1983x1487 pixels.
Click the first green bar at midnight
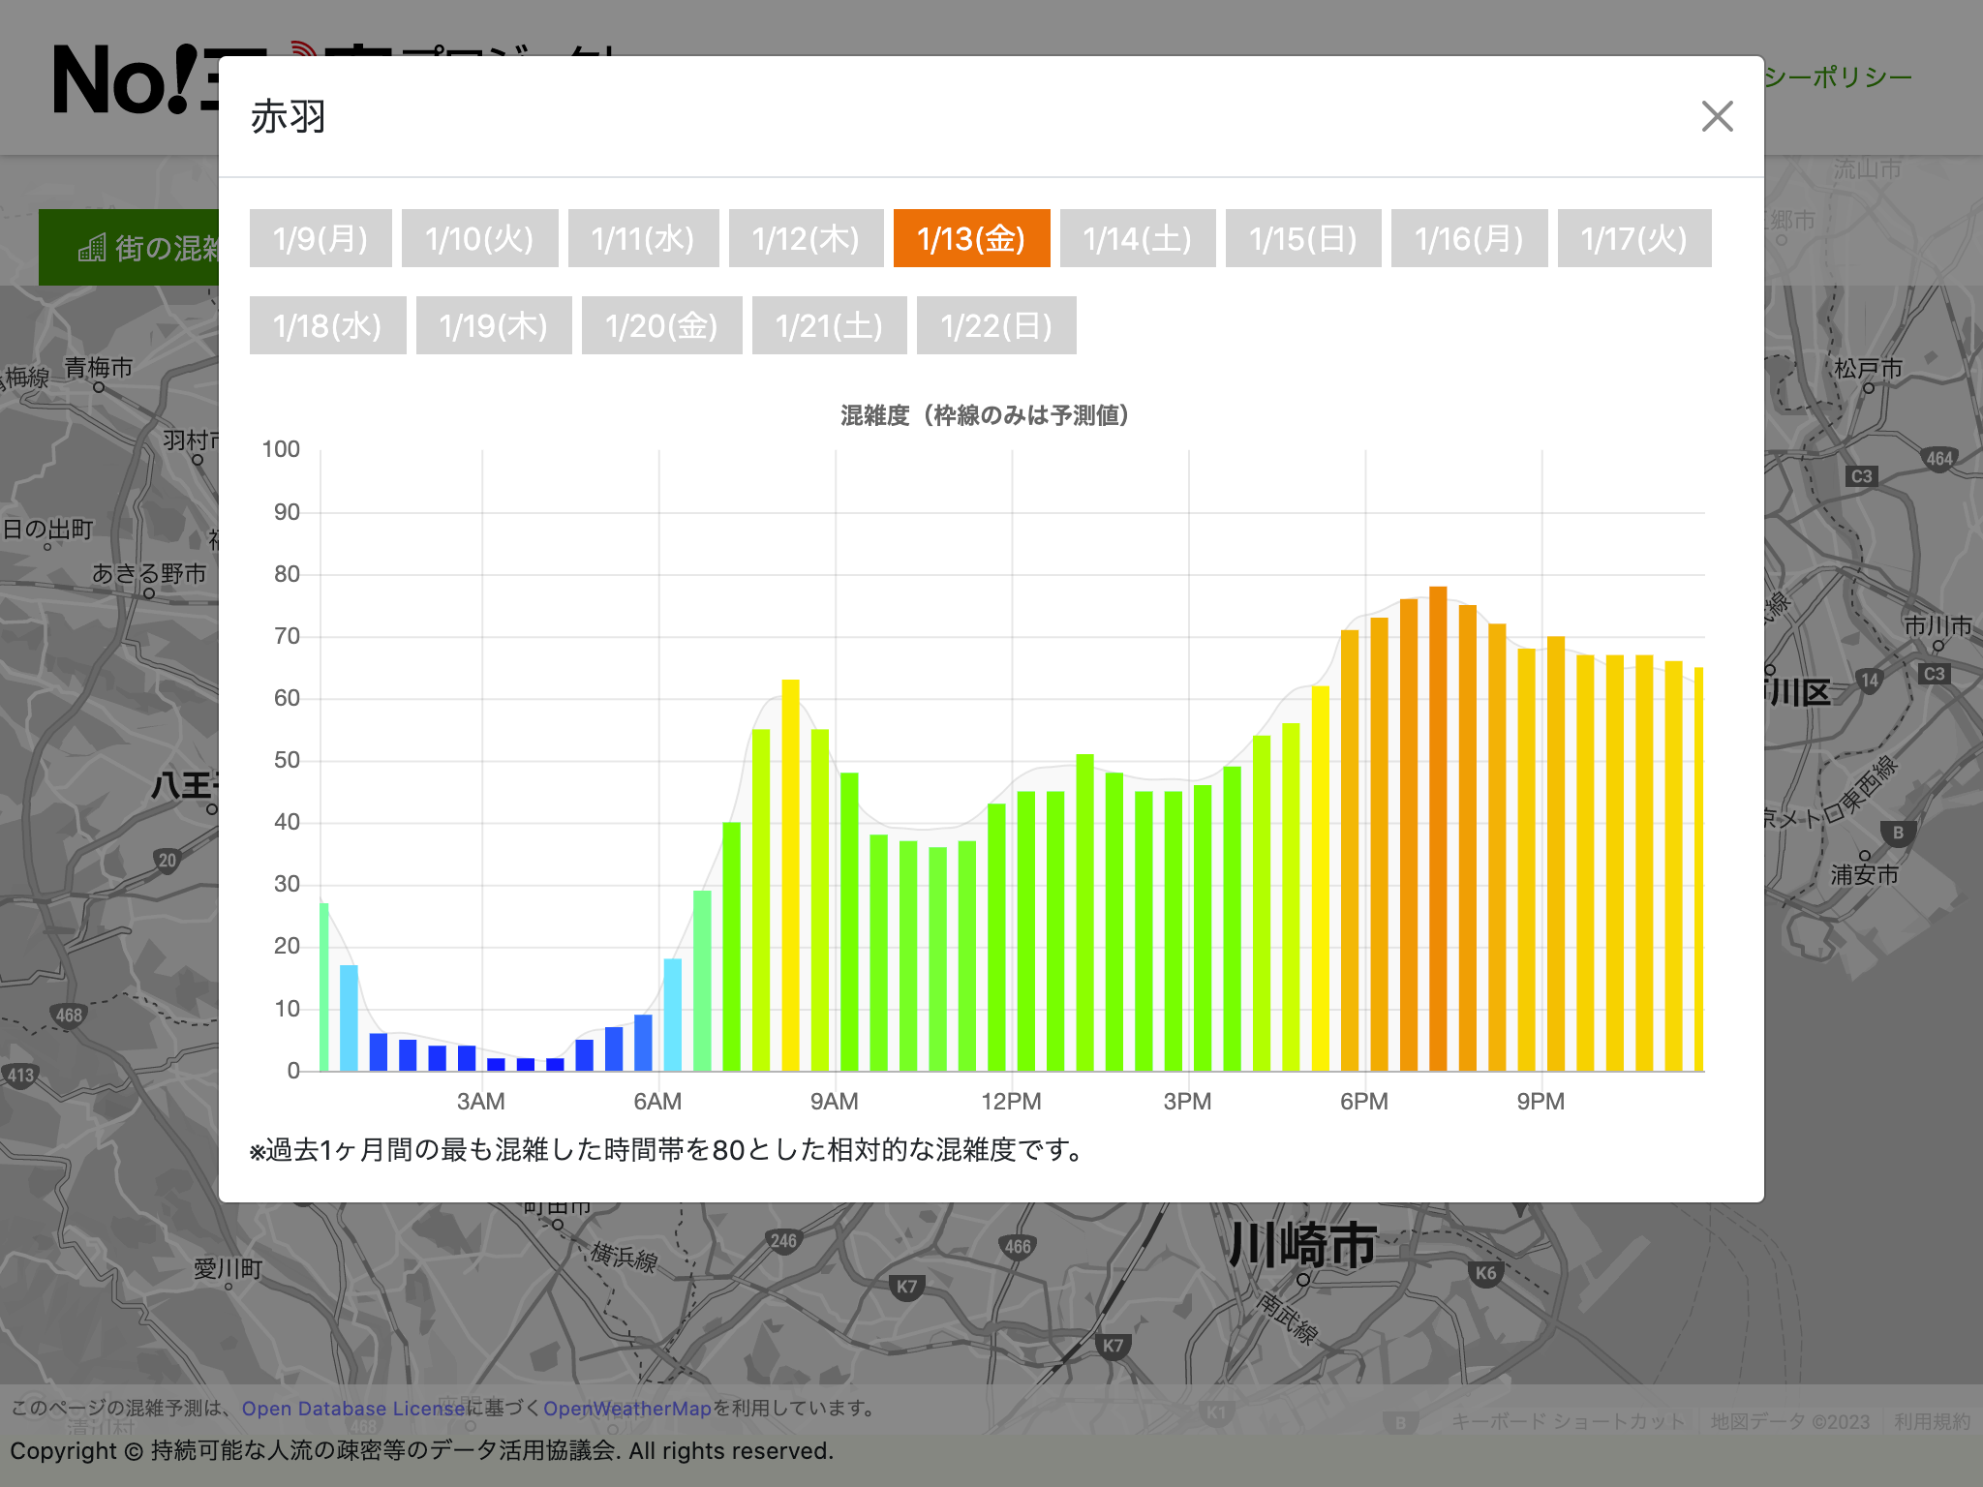pos(324,986)
